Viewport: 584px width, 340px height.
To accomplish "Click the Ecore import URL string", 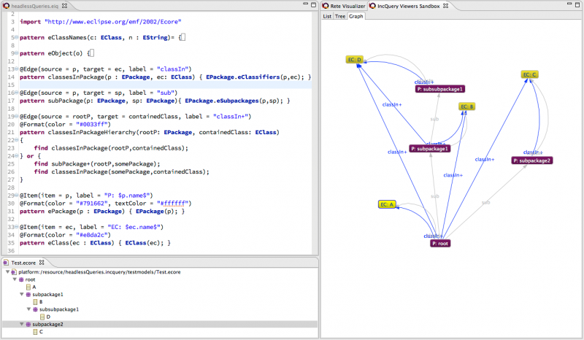I will click(113, 22).
